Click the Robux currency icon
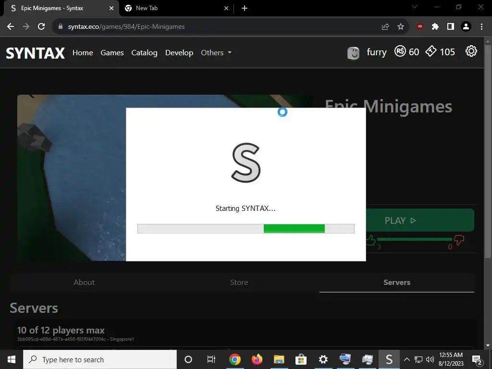The width and height of the screenshot is (492, 369). click(x=400, y=51)
